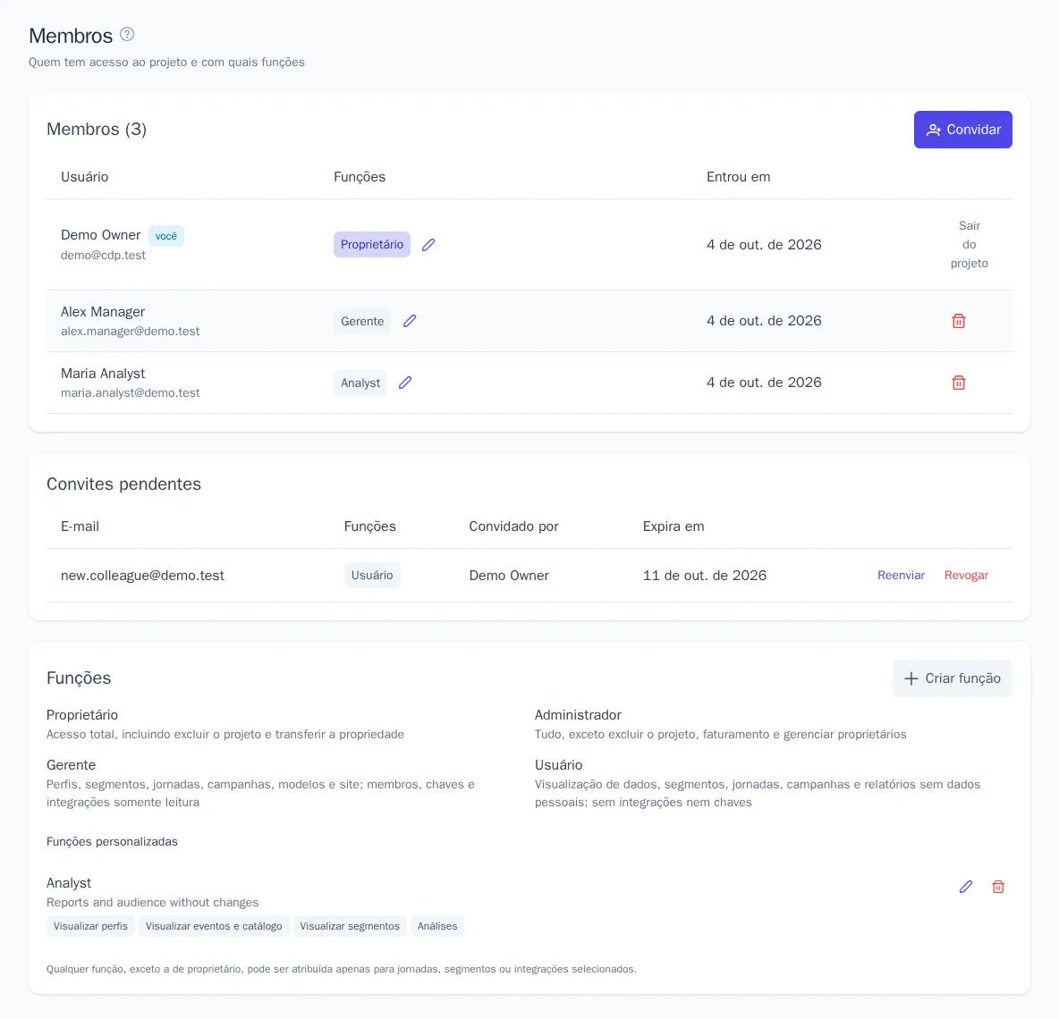
Task: Select the Visualizar eventos e catálogo tag
Action: point(214,926)
